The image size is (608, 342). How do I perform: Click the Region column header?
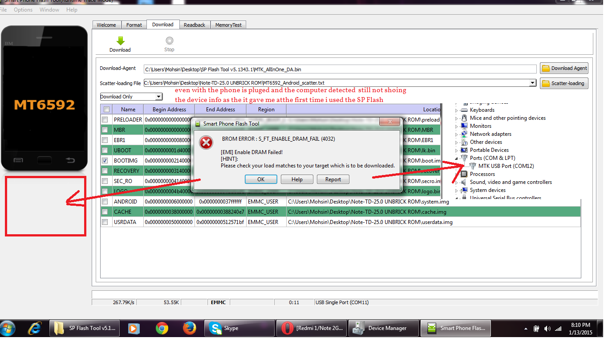point(266,110)
